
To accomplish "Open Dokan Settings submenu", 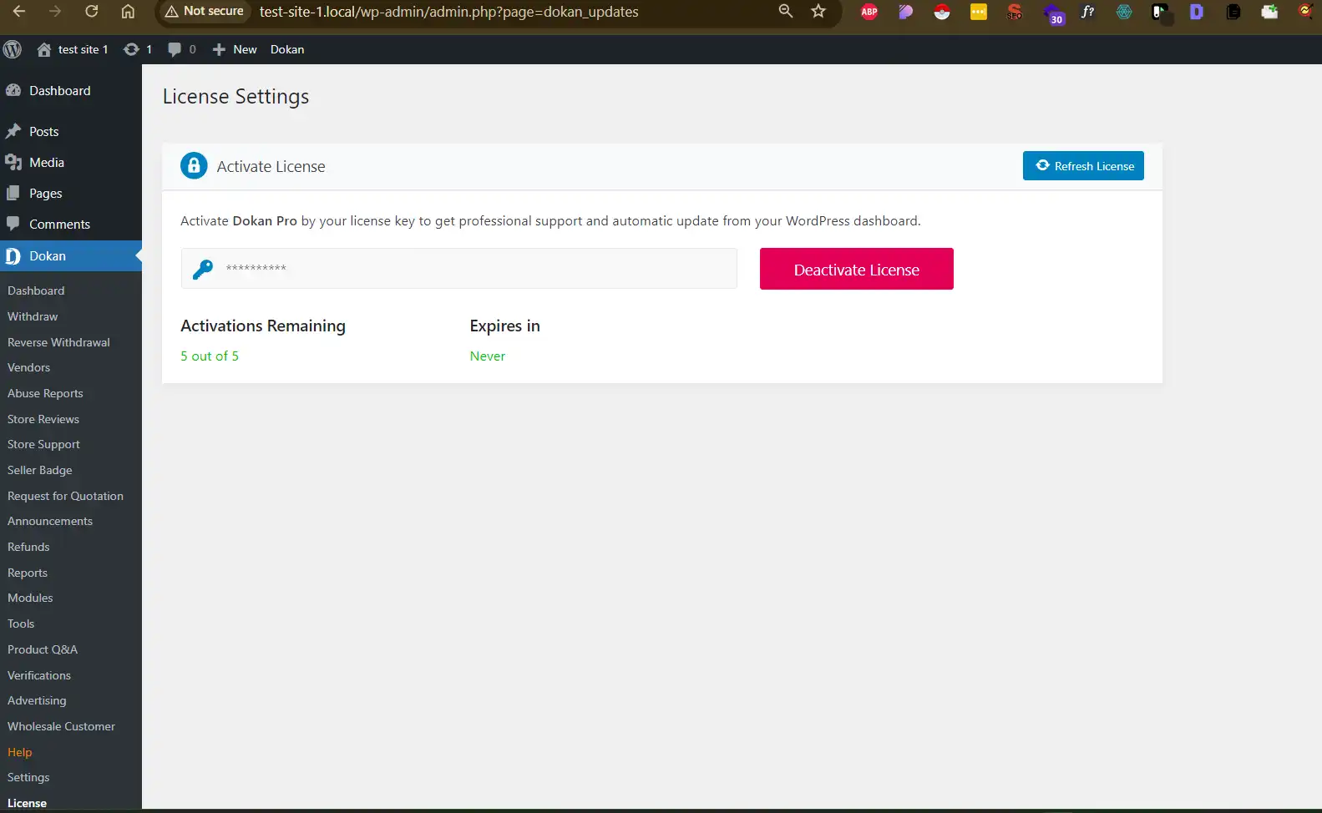I will tap(28, 777).
